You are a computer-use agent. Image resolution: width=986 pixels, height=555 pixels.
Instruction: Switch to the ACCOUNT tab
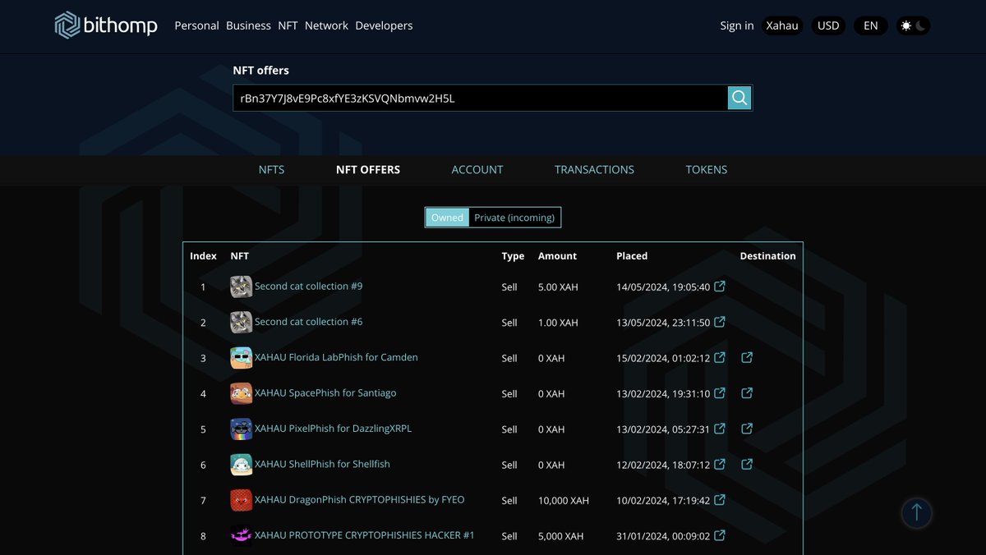coord(477,170)
